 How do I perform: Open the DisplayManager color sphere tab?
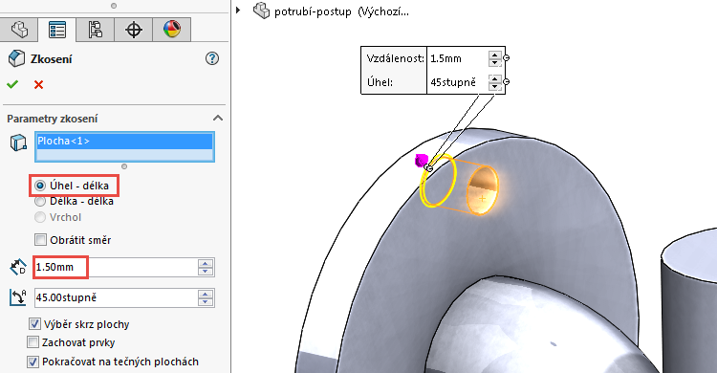pyautogui.click(x=172, y=30)
